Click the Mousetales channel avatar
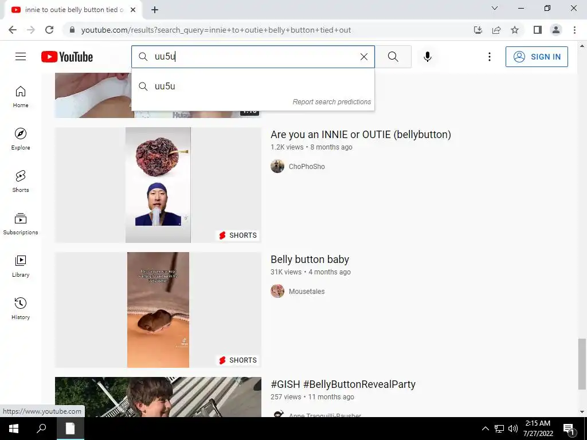The width and height of the screenshot is (587, 440). pyautogui.click(x=277, y=291)
